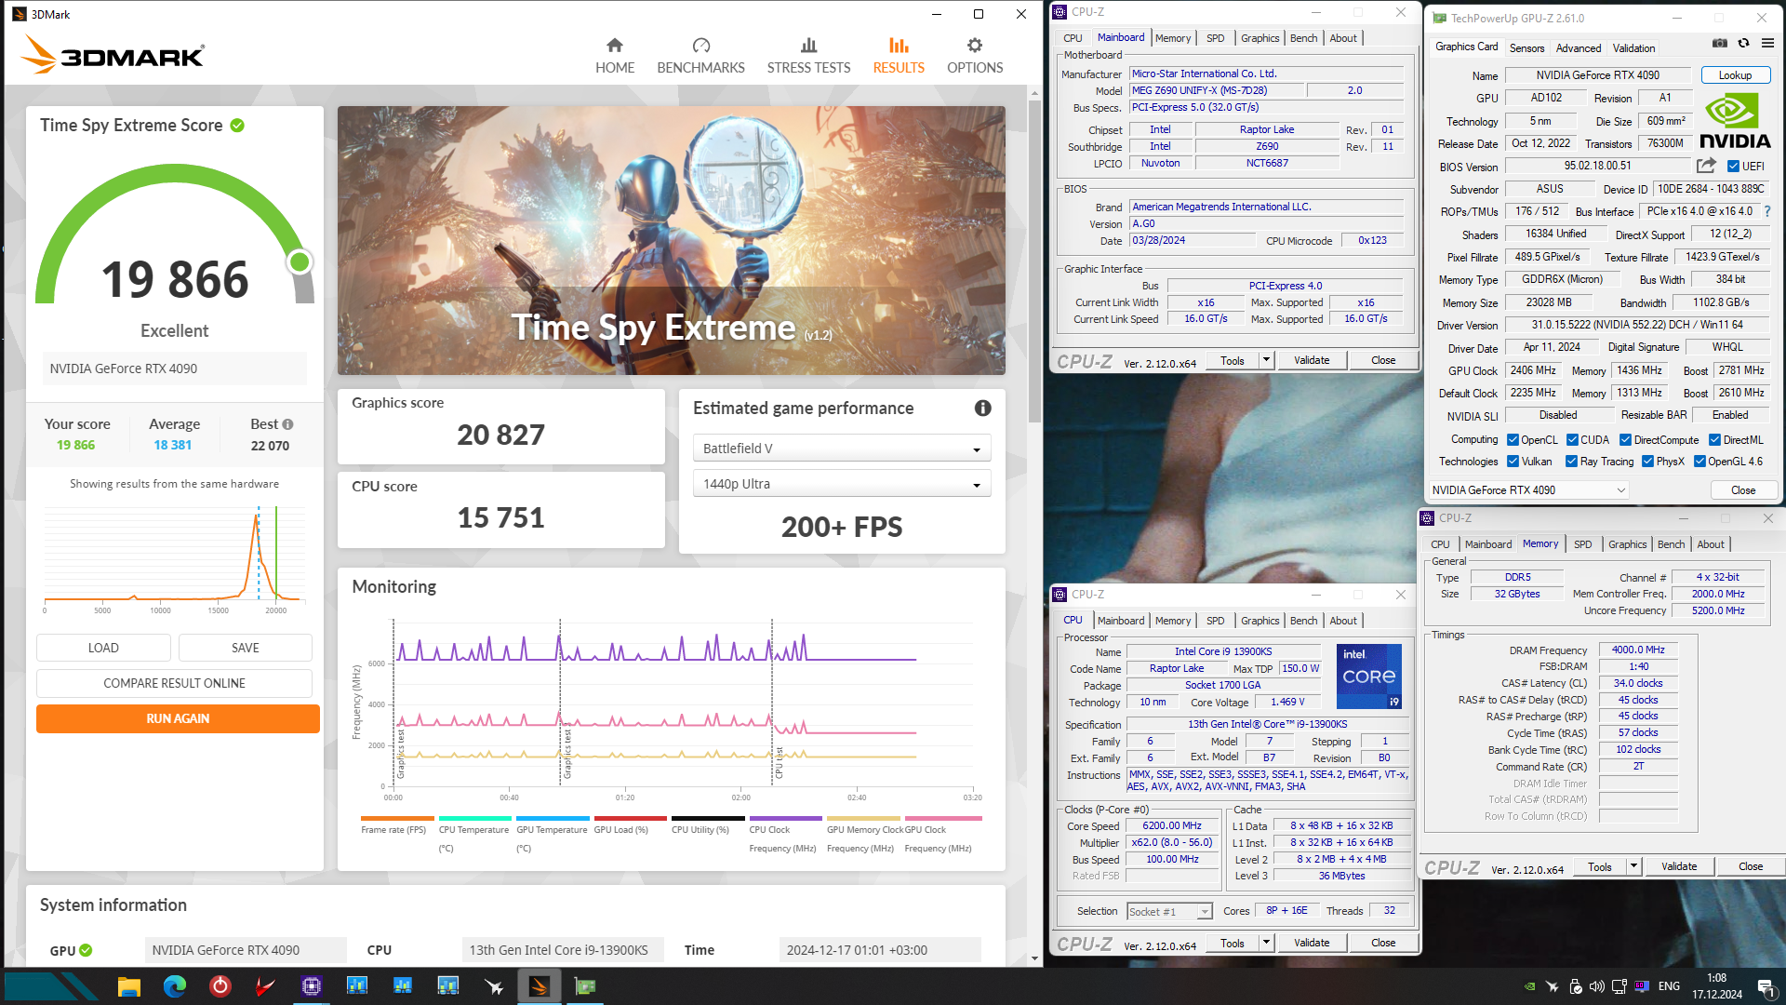Toggle the OpenCL checkbox in GPU-Z
This screenshot has width=1786, height=1005.
pyautogui.click(x=1513, y=440)
